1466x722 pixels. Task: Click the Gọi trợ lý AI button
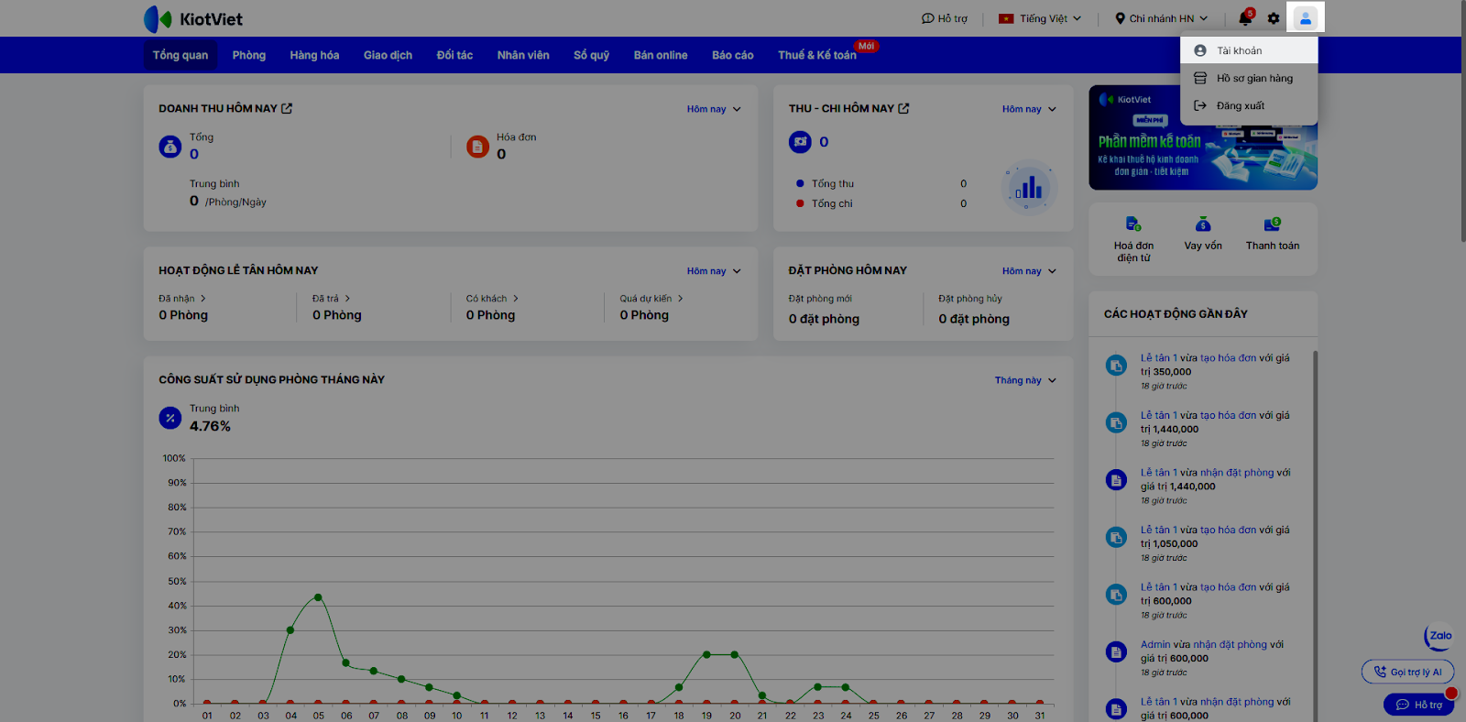1407,672
